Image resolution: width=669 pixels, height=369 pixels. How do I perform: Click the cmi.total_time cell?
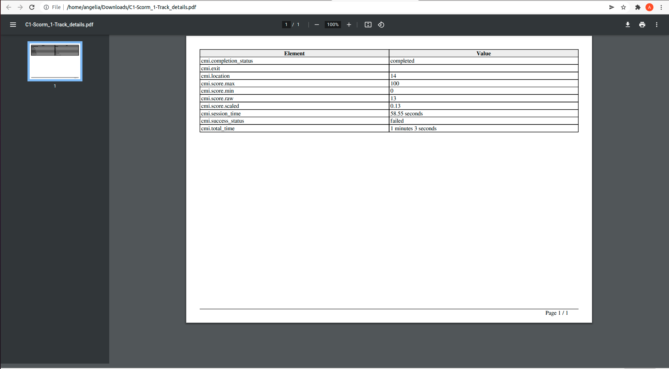(294, 128)
